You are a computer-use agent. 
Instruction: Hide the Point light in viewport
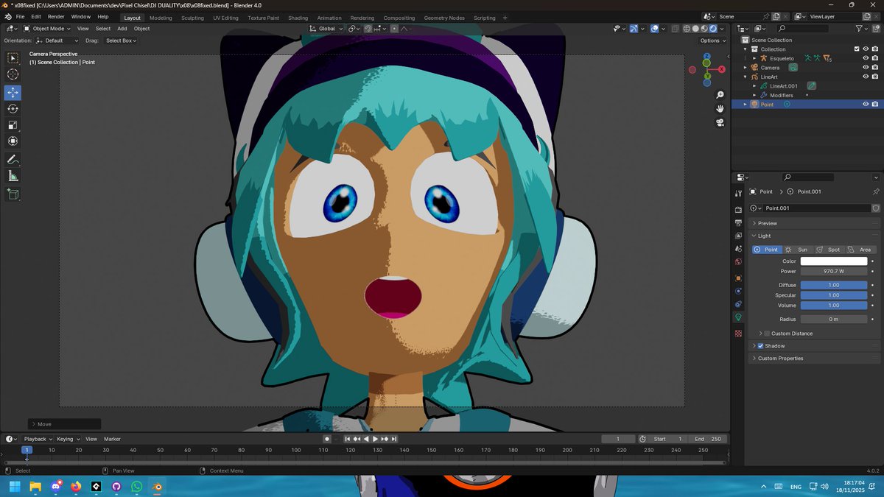coord(866,104)
